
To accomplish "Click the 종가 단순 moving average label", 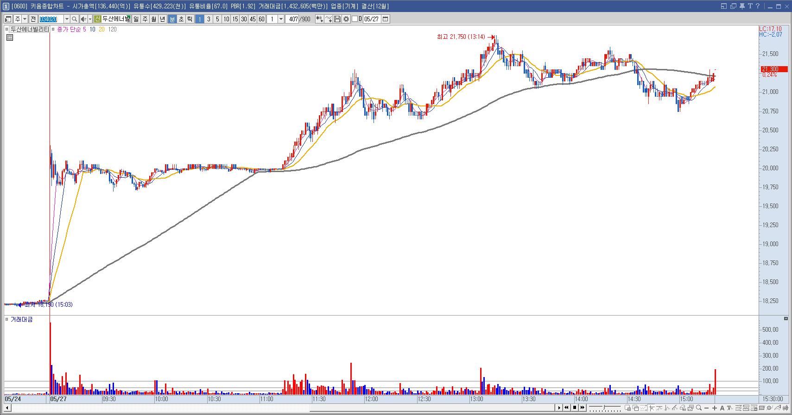I will point(69,29).
